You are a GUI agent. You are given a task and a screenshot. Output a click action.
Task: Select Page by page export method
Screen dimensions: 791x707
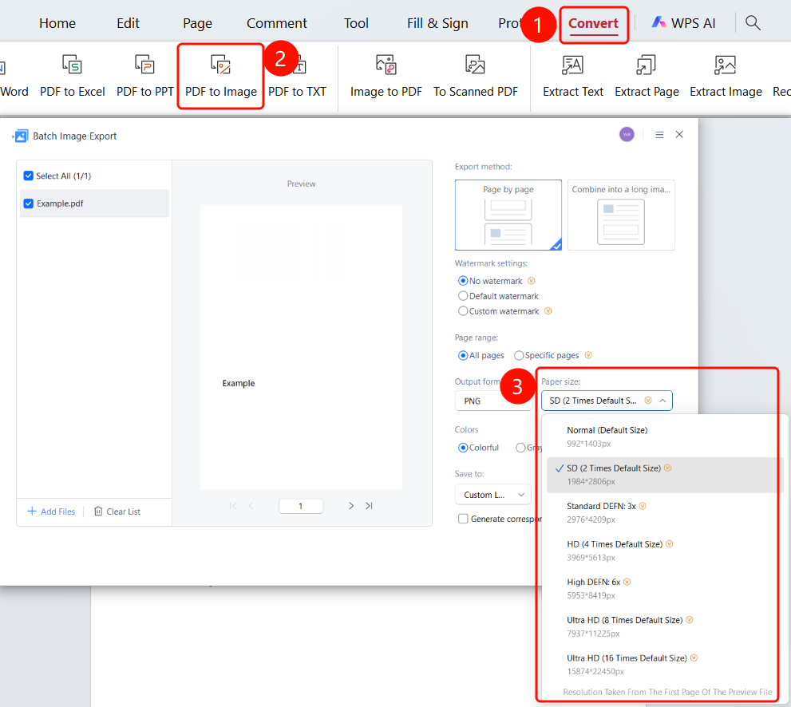(x=508, y=215)
